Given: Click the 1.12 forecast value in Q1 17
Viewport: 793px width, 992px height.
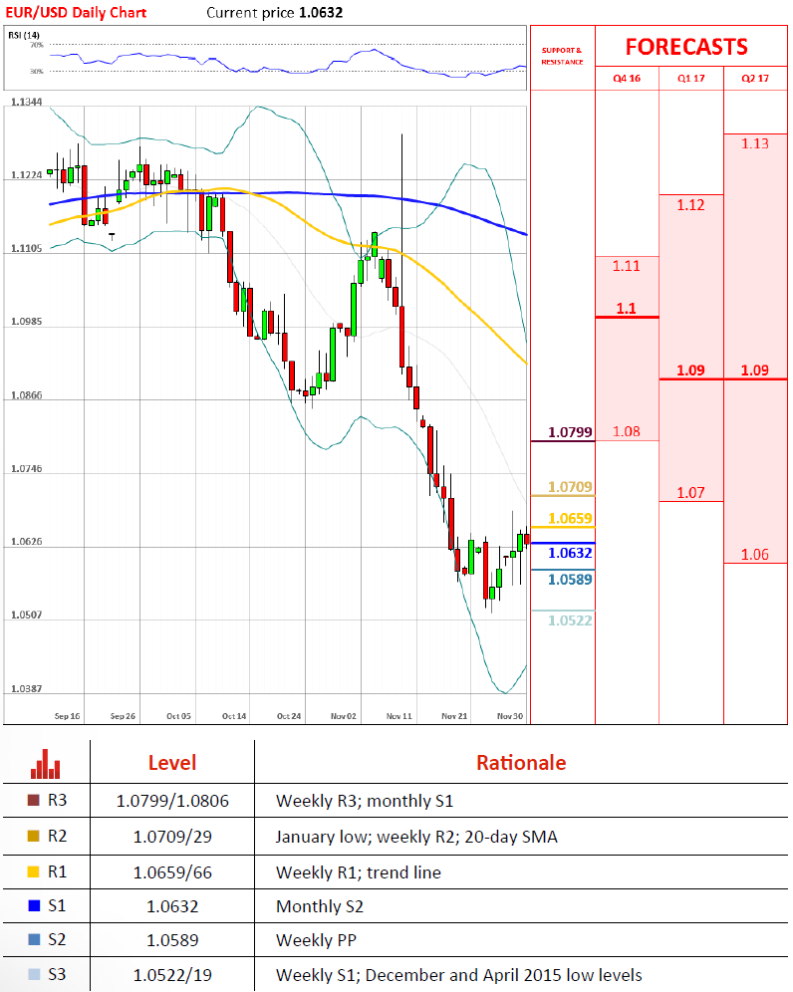Looking at the screenshot, I should click(x=690, y=205).
